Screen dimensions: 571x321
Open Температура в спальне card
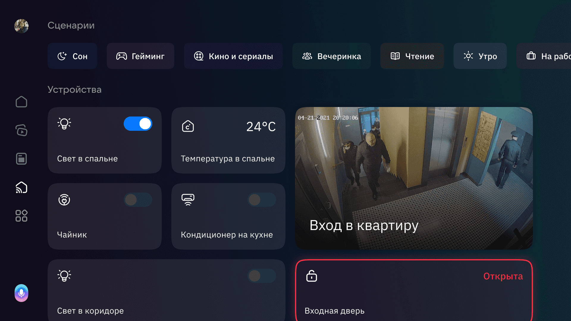tap(228, 140)
